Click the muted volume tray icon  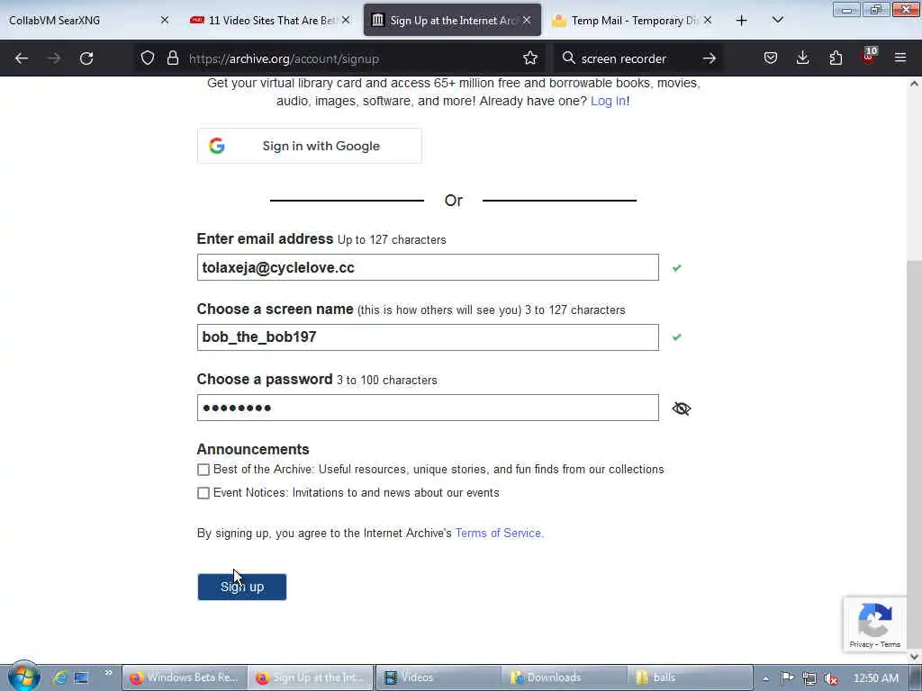click(x=831, y=678)
